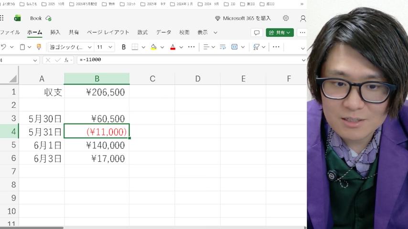Image resolution: width=408 pixels, height=229 pixels.
Task: Apply the fill color bucket
Action: (153, 47)
